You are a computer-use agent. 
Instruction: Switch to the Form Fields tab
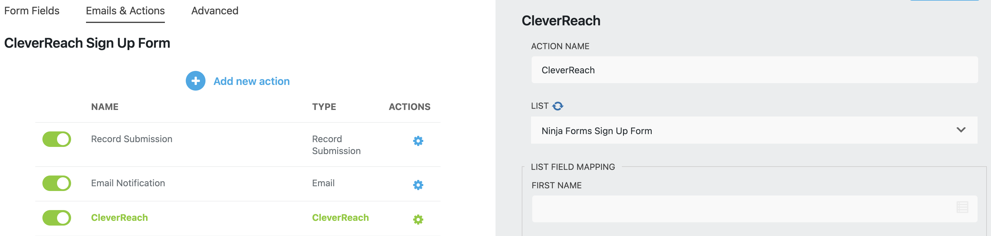(32, 11)
